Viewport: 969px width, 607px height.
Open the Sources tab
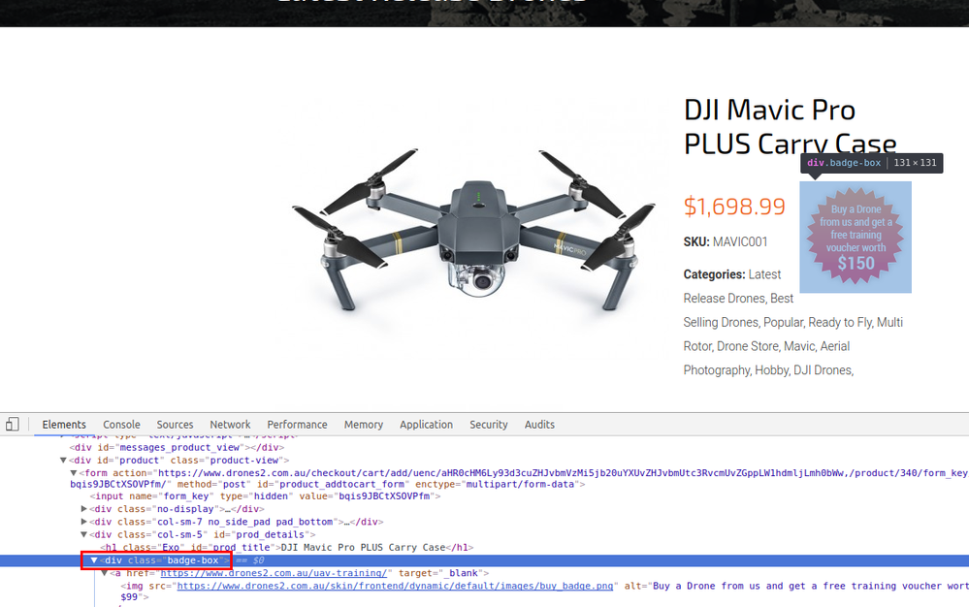175,425
